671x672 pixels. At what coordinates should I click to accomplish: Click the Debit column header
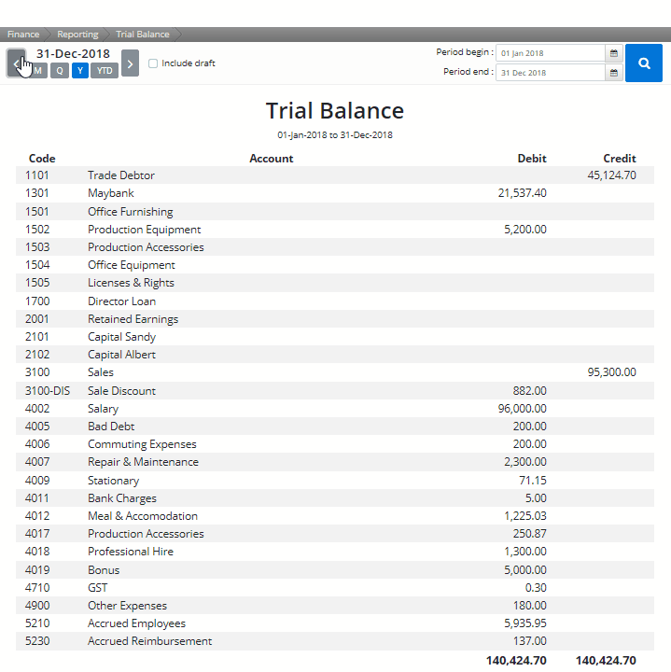[x=532, y=159]
